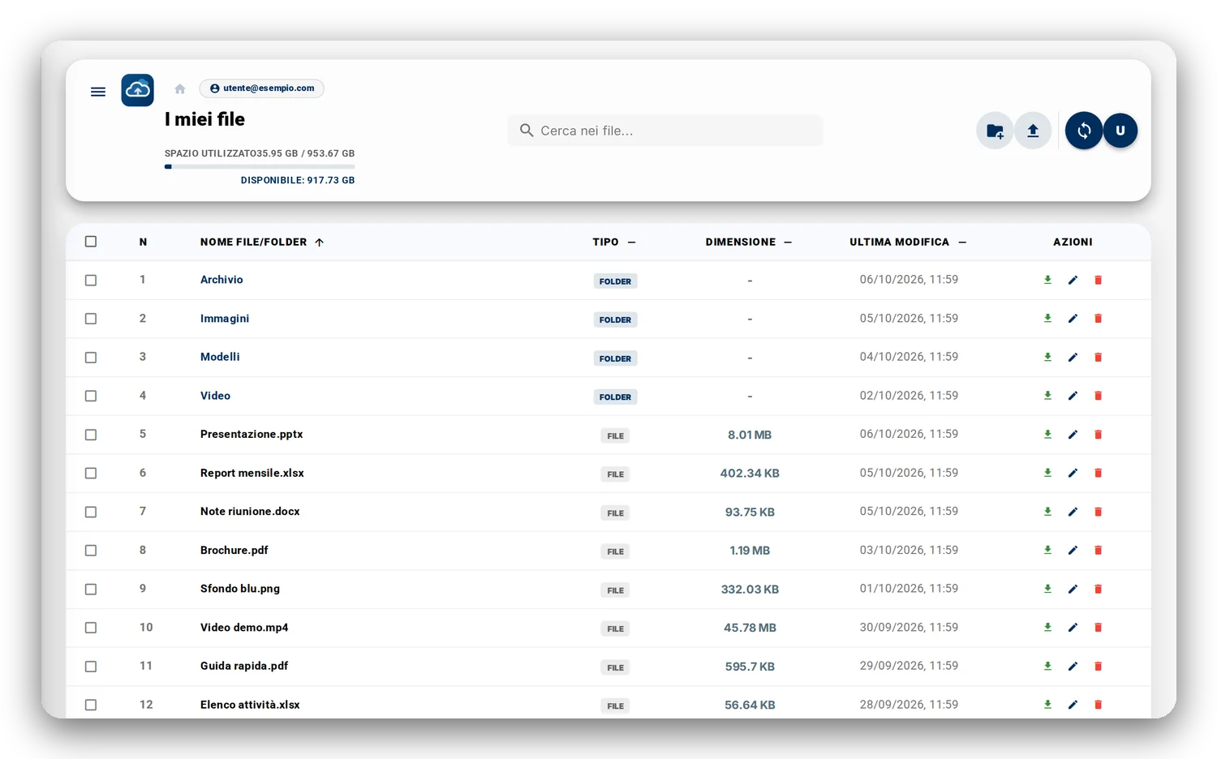Delete Note riunione.docx
The height and width of the screenshot is (759, 1217).
tap(1098, 512)
